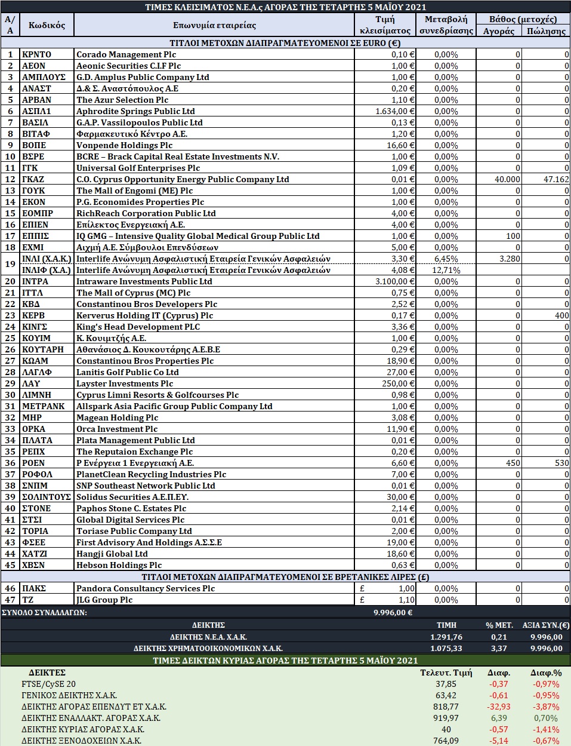Select the ΔΕΙΚΤΗΣ ΞΕΝΟΔΟΧΕΙΩΝ Χ.Α.Κ. index row

point(285,741)
